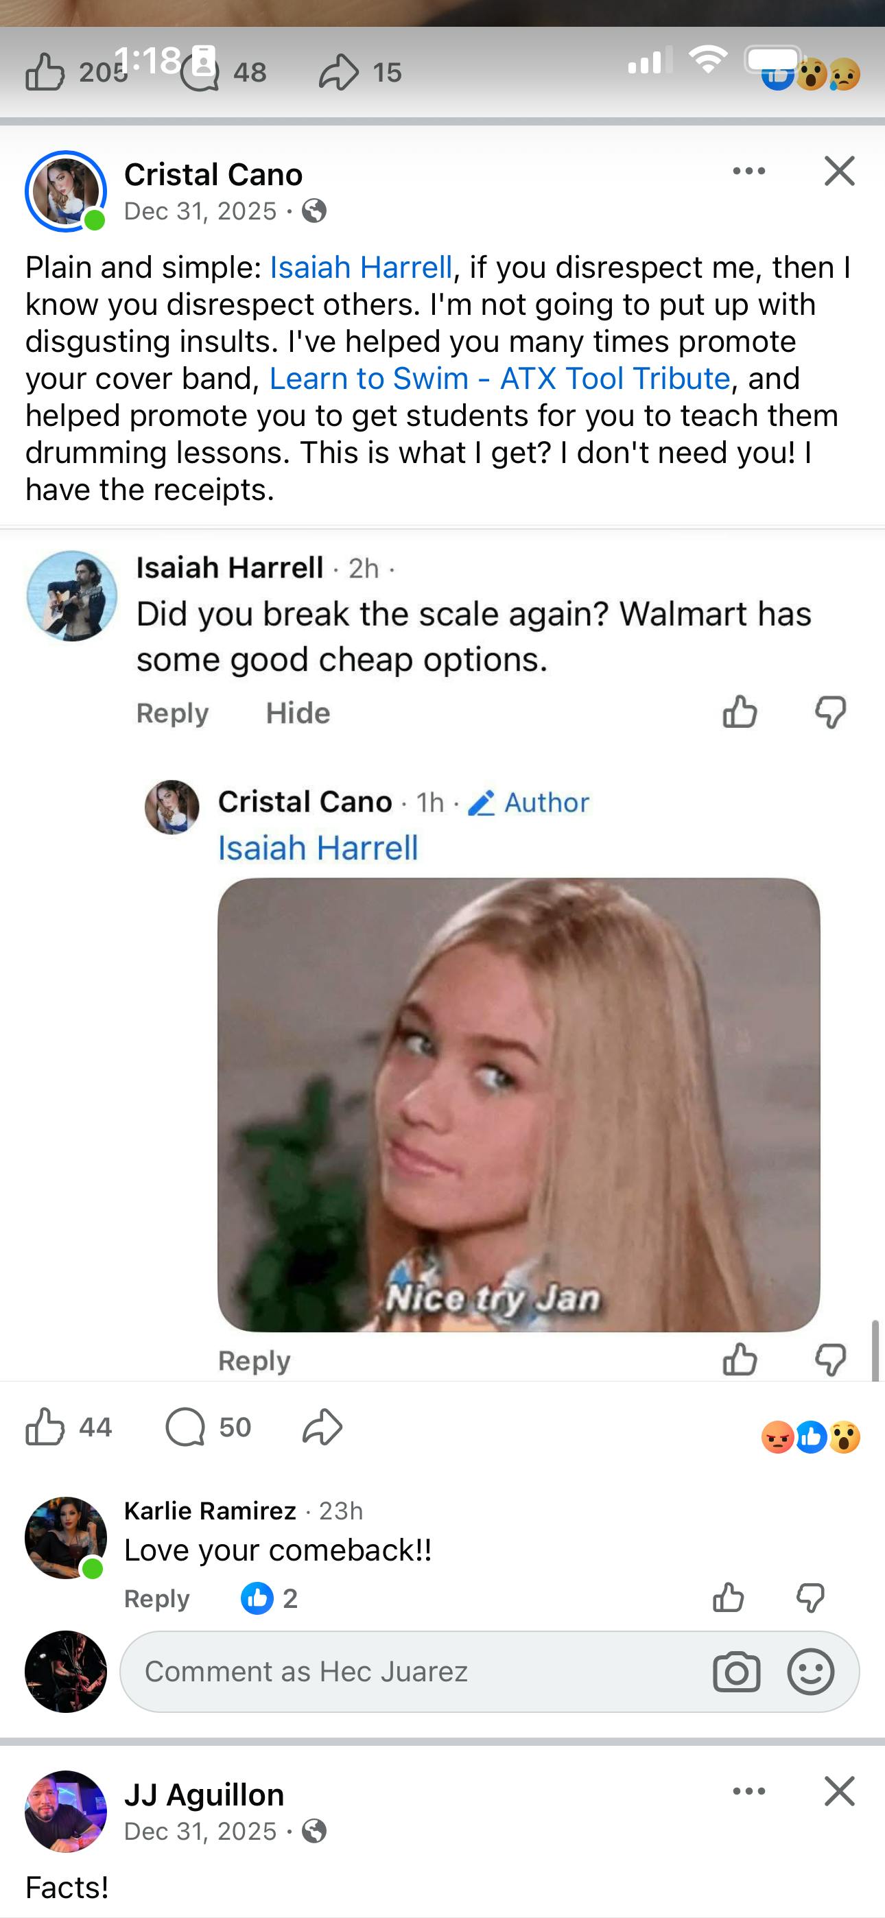Like Isaiah Harrell's comment with thumbs up
Image resolution: width=885 pixels, height=1918 pixels.
pyautogui.click(x=740, y=711)
